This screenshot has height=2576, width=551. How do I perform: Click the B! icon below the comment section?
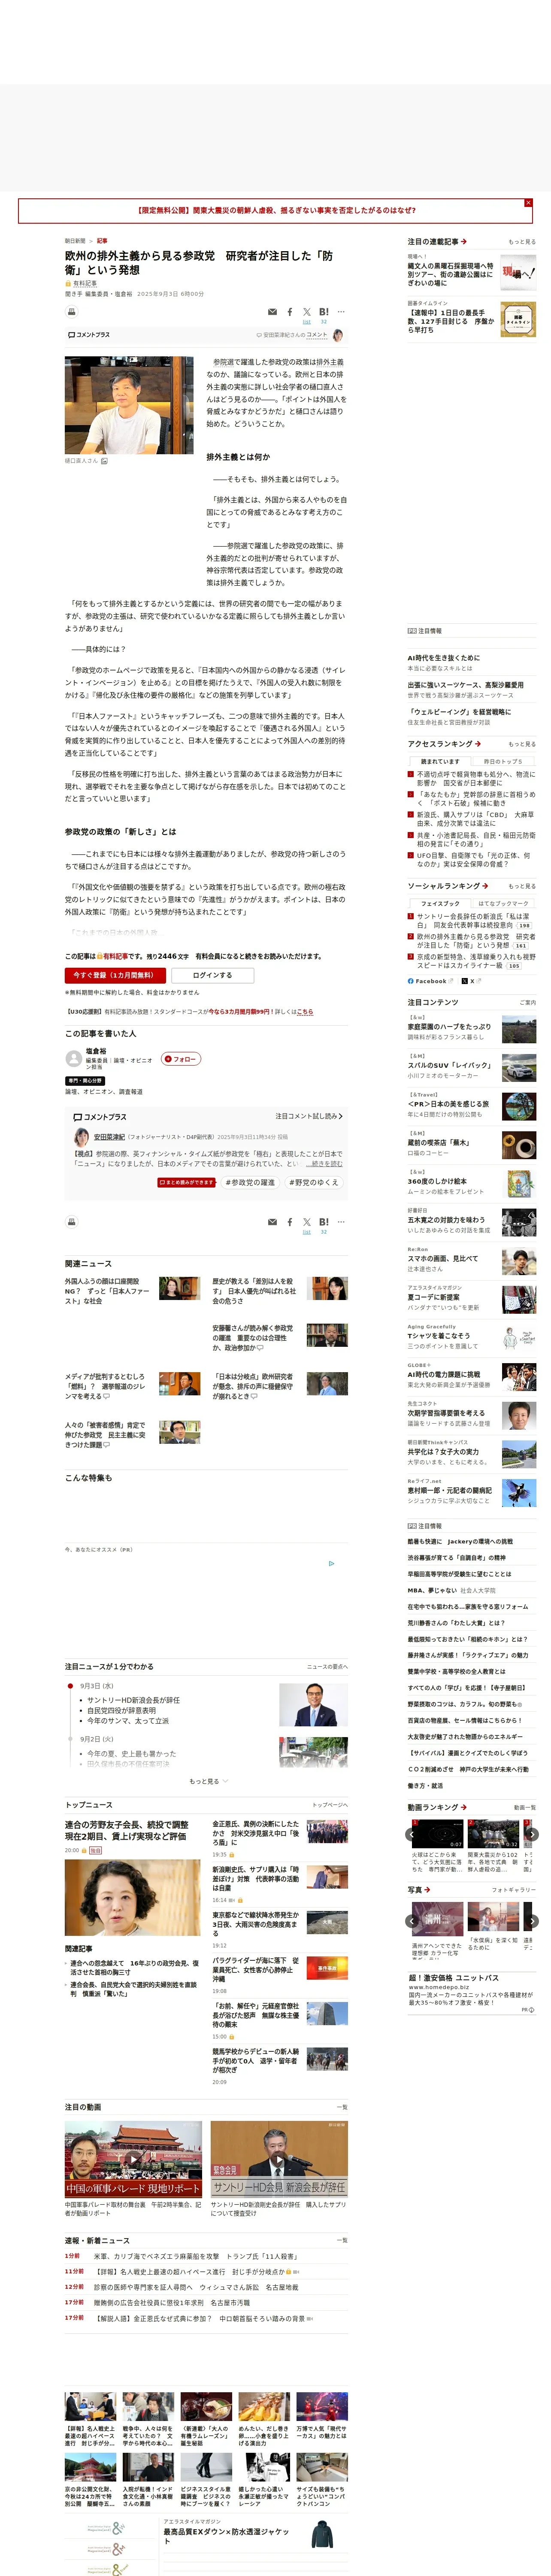click(324, 1221)
